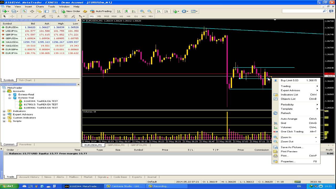Click the toolbar search input field
Image resolution: width=336 pixels, height=189 pixels.
302,11
